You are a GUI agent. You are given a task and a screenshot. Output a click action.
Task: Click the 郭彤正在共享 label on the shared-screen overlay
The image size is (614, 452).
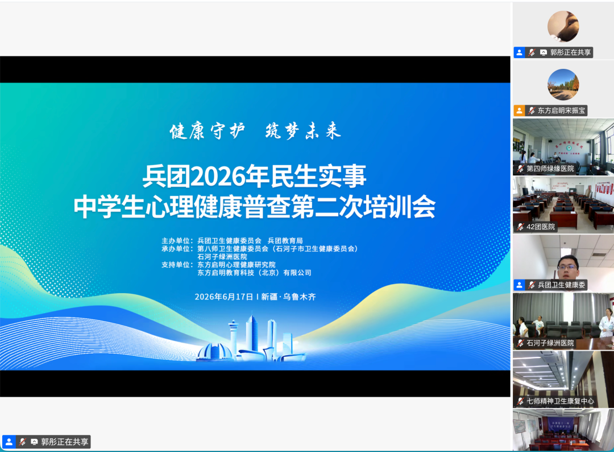click(65, 442)
